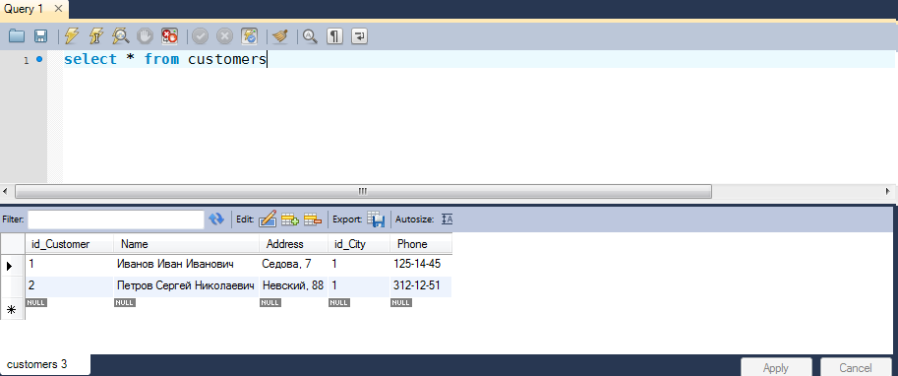Open SQL script file icon
898x376 pixels.
coord(17,36)
